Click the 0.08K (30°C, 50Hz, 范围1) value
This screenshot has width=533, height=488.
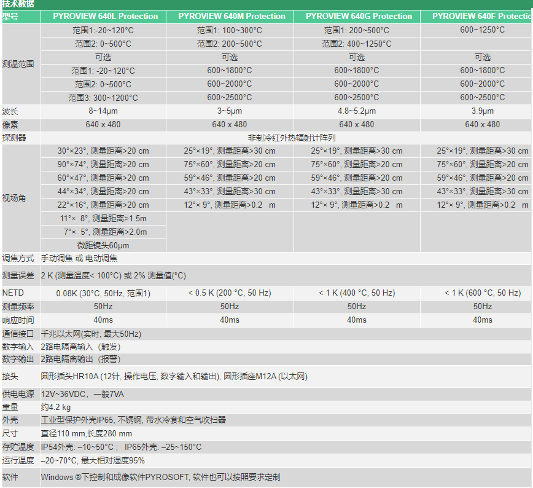click(x=103, y=293)
